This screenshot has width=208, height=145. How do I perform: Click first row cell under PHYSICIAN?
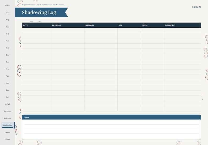click(68, 30)
